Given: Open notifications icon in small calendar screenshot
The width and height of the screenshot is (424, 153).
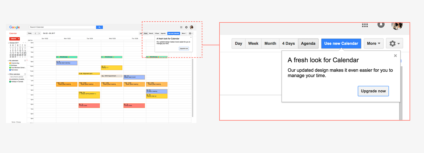Looking at the screenshot, I should tap(186, 27).
